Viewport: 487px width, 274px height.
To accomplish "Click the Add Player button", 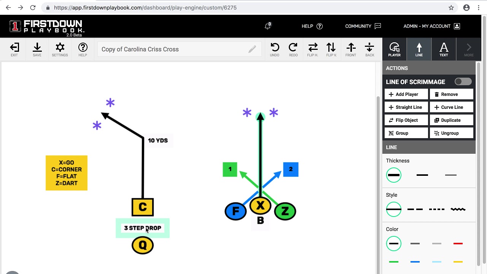I will [406, 94].
